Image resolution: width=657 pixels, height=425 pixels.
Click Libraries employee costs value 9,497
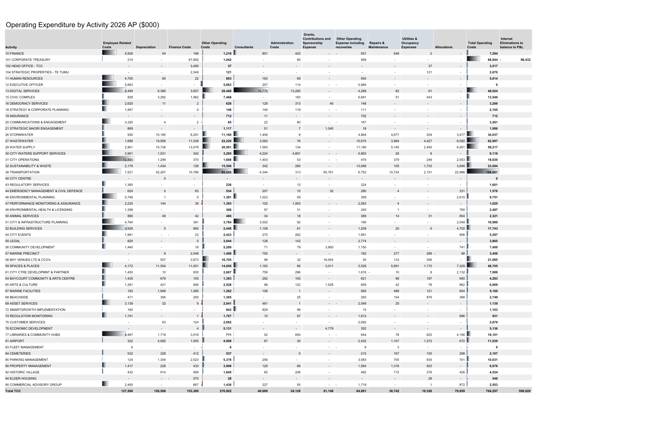(129, 335)
